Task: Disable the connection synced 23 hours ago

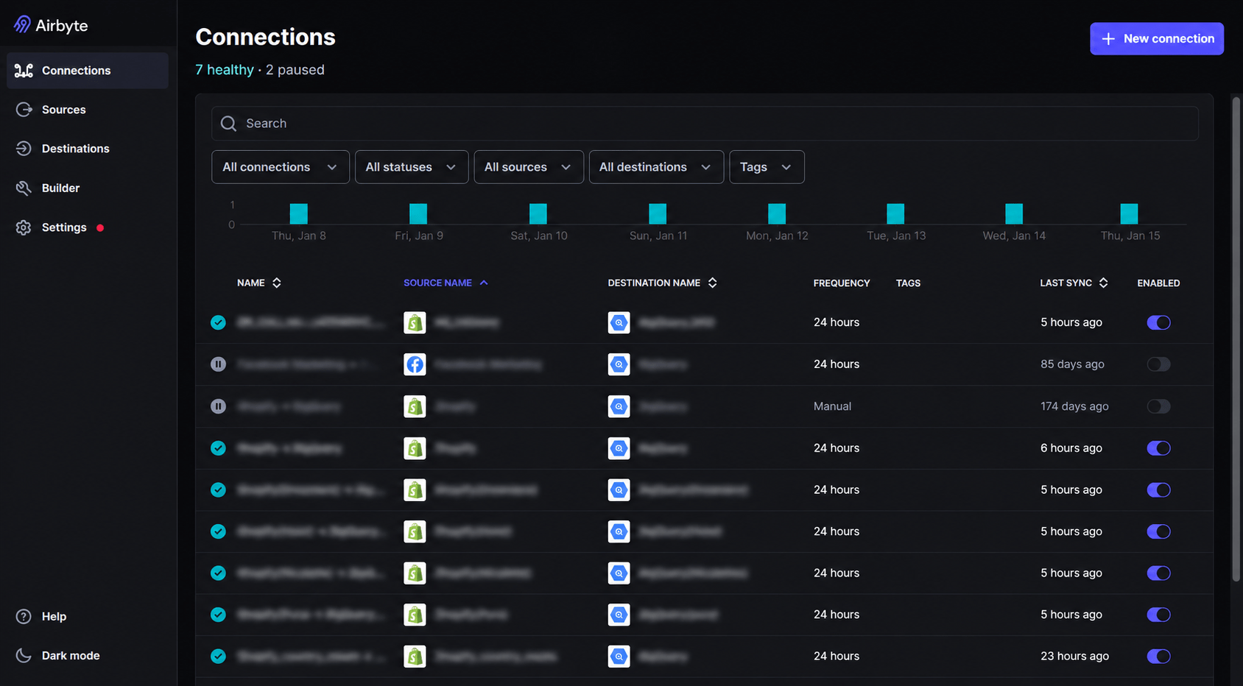Action: (1158, 657)
